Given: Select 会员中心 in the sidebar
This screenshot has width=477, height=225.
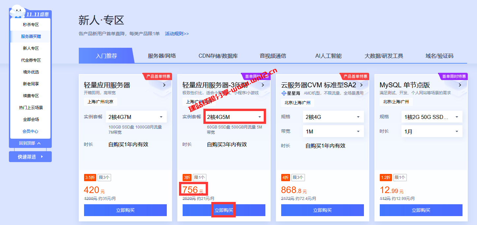Looking at the screenshot, I should point(30,131).
